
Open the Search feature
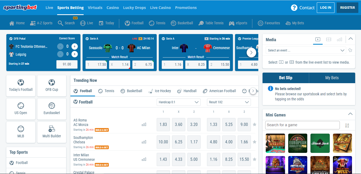coord(66,23)
